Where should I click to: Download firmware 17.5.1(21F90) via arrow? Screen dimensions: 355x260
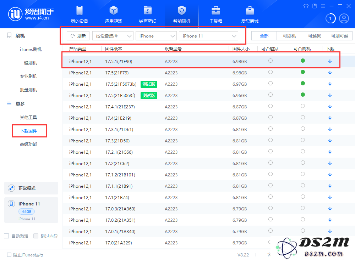[330, 61]
